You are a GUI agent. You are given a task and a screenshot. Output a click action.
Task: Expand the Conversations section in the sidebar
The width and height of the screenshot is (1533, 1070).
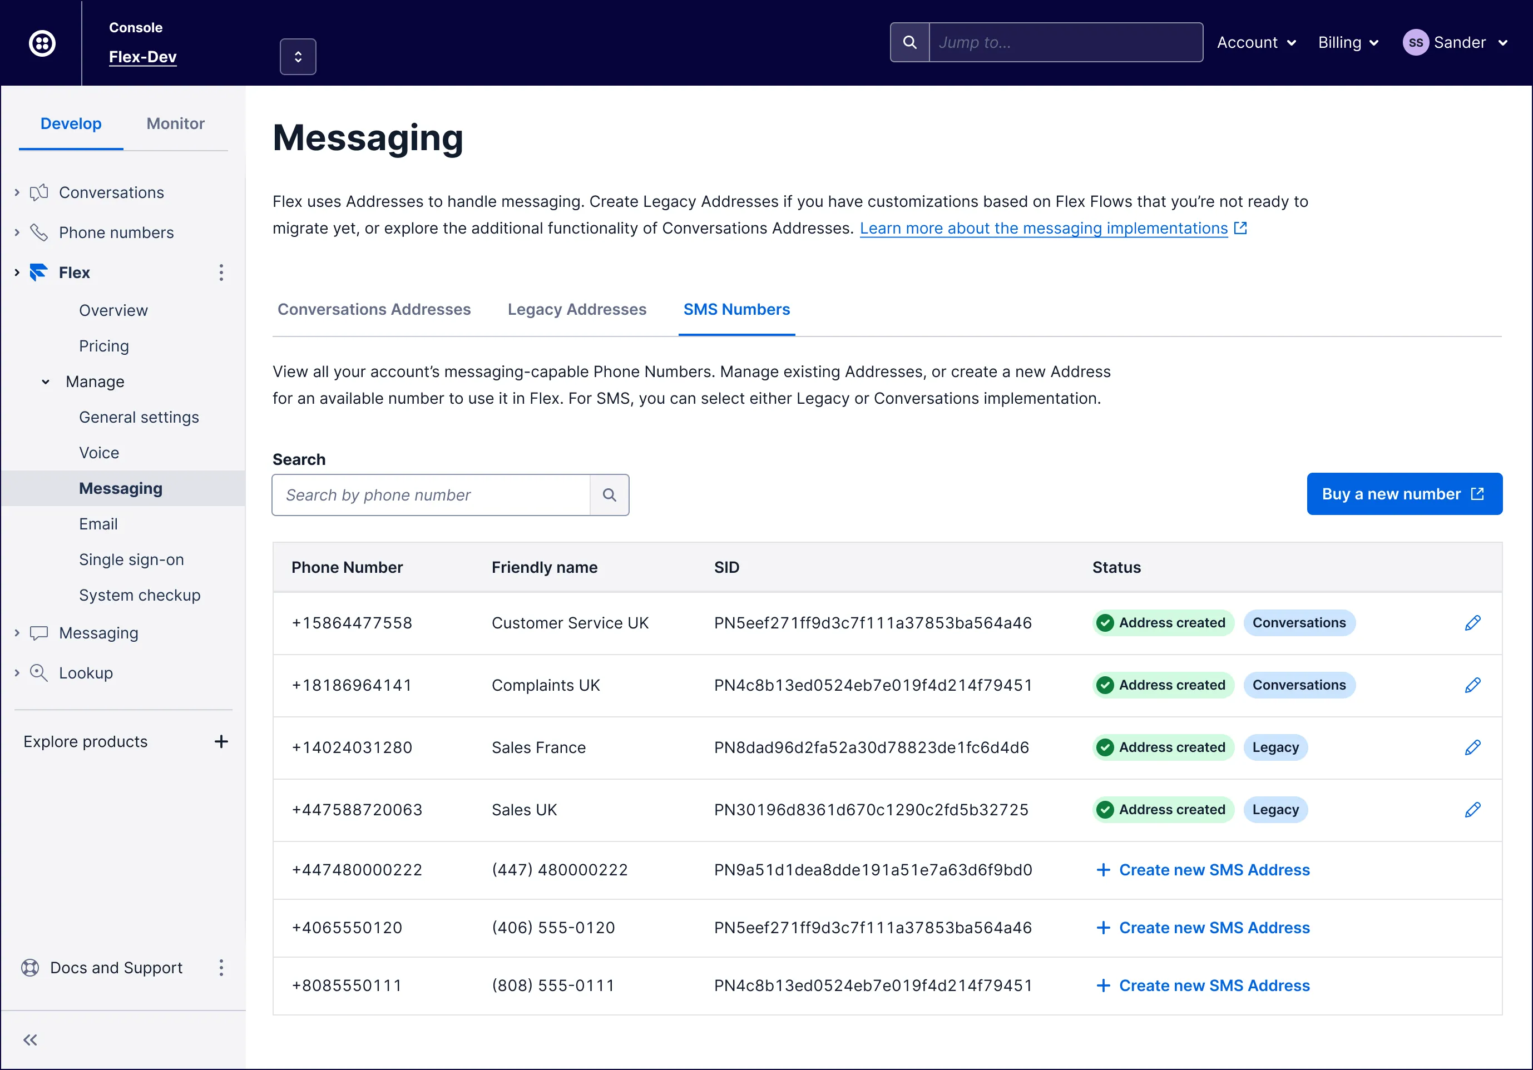(16, 191)
